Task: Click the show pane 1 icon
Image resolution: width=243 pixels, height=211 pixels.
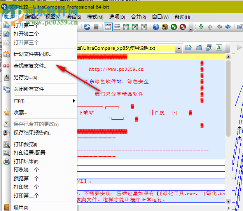Action: click(126, 27)
